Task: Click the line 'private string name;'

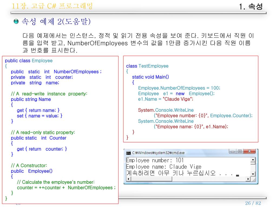Action: click(x=35, y=83)
